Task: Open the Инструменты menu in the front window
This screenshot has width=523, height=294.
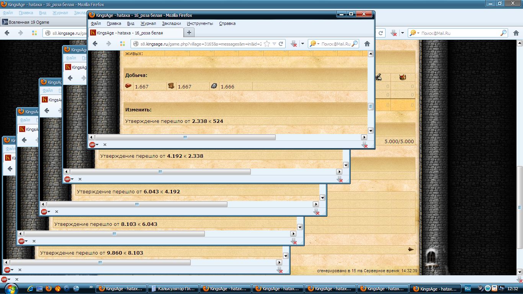Action: 200,23
